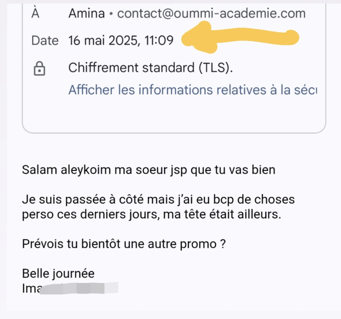Viewport: 341px width, 319px height.
Task: Click the encryption padlock icon
Action: (40, 69)
